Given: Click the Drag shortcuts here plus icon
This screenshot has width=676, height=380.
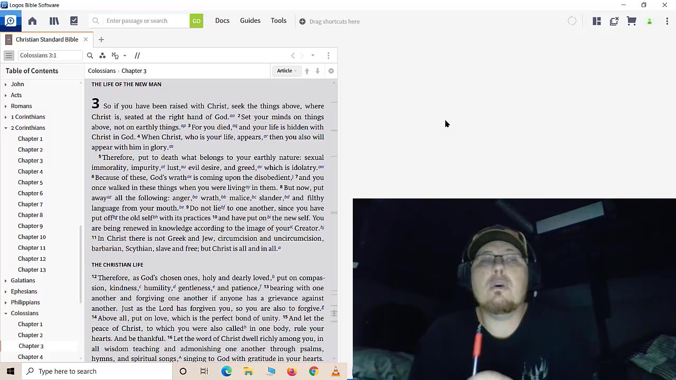Looking at the screenshot, I should [x=302, y=22].
